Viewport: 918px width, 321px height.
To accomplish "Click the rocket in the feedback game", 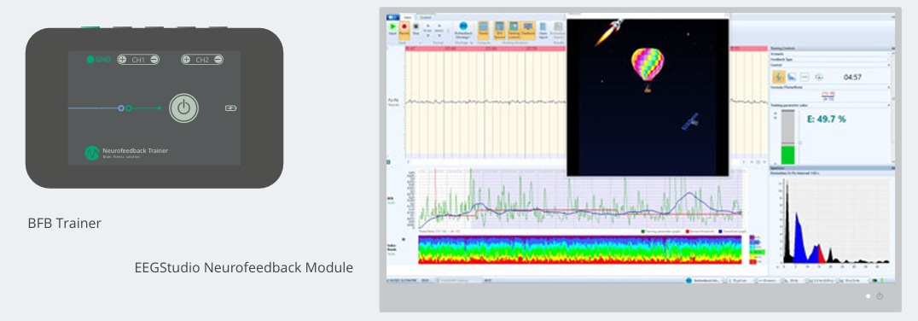I will click(x=609, y=32).
